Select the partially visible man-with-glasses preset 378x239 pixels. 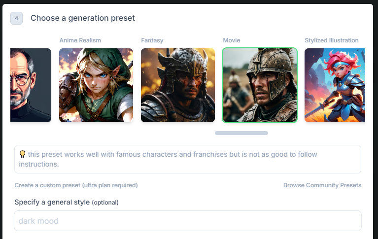tap(31, 85)
